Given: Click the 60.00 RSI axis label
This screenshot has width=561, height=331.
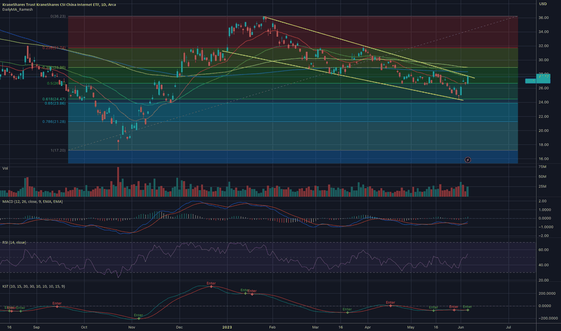Looking at the screenshot, I should click(544, 250).
